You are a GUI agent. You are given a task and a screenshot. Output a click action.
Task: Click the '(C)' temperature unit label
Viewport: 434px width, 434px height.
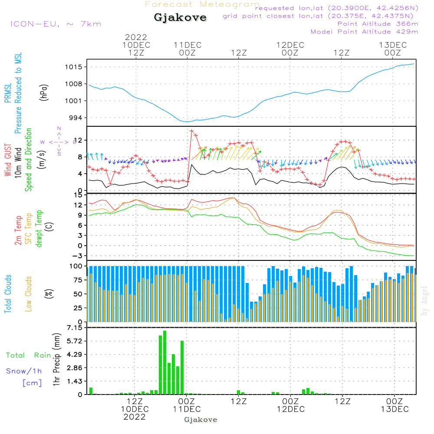[49, 227]
